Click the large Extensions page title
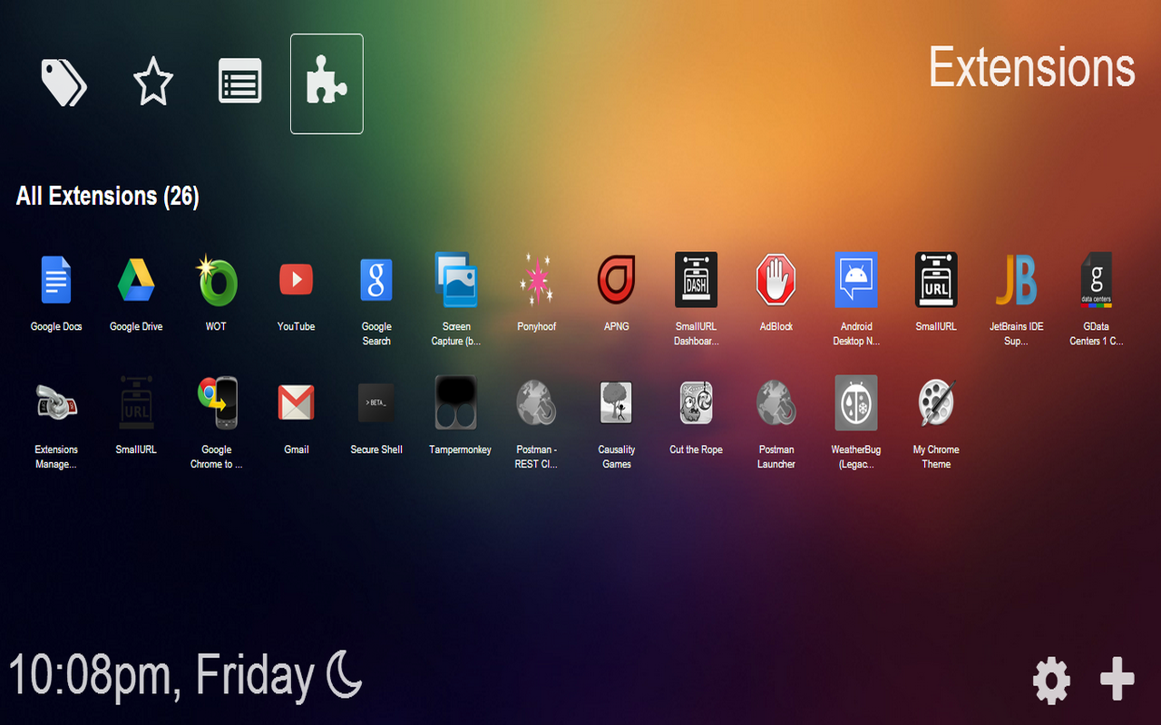Viewport: 1161px width, 725px height. 1032,68
